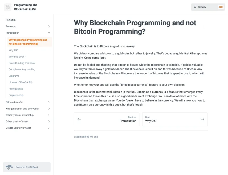Go to Previous page Introduction
The height and width of the screenshot is (175, 228).
tap(107, 119)
